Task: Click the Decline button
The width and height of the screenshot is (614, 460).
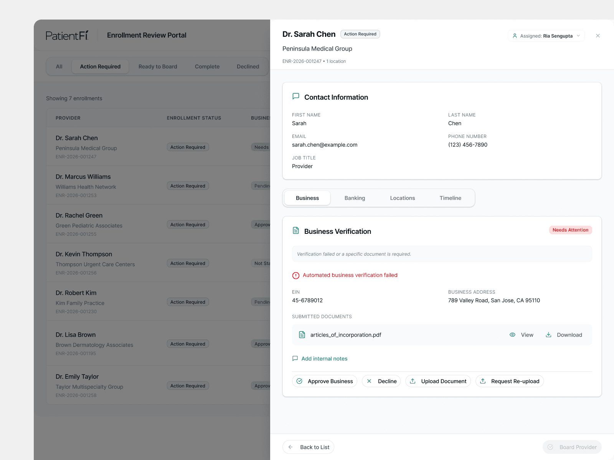Action: (381, 381)
